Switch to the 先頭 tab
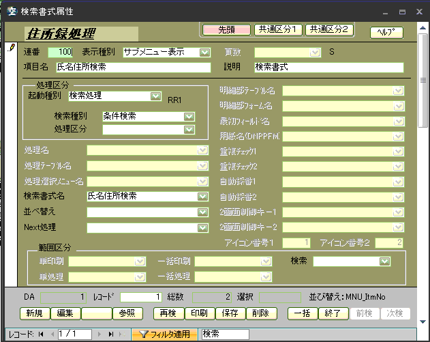The width and height of the screenshot is (430, 342). (x=226, y=29)
